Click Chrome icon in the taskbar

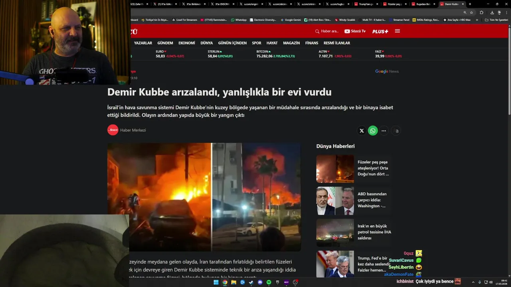225,282
